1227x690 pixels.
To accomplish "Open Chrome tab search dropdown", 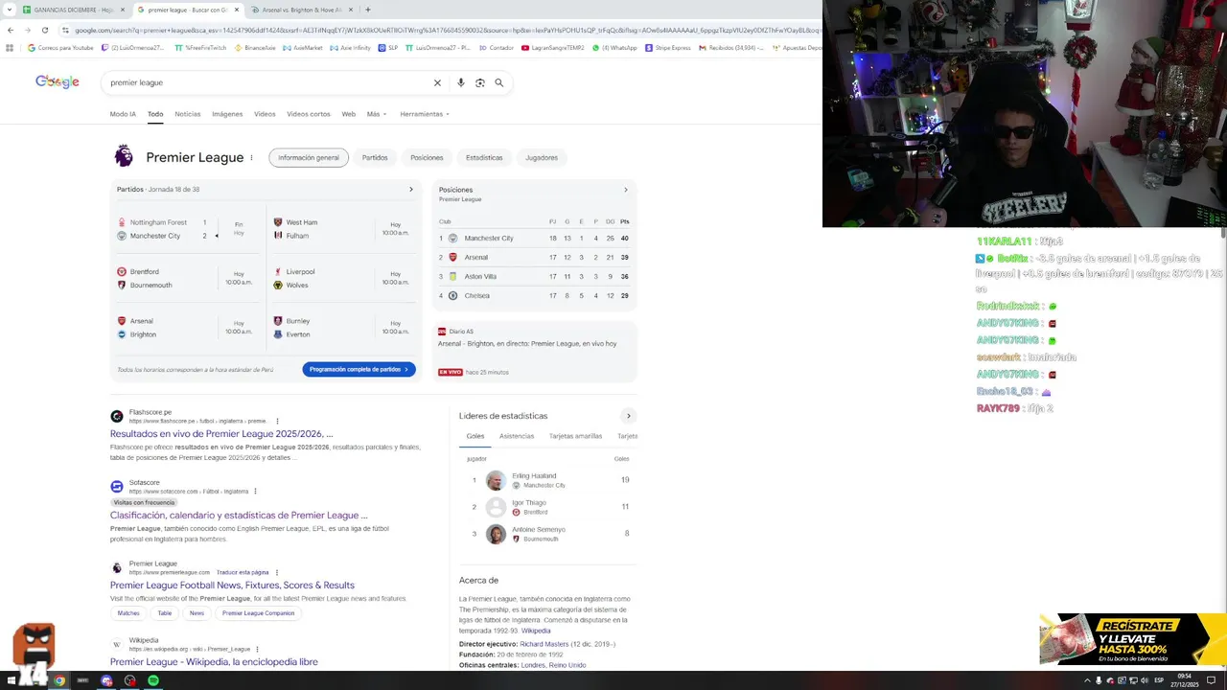I will (10, 10).
